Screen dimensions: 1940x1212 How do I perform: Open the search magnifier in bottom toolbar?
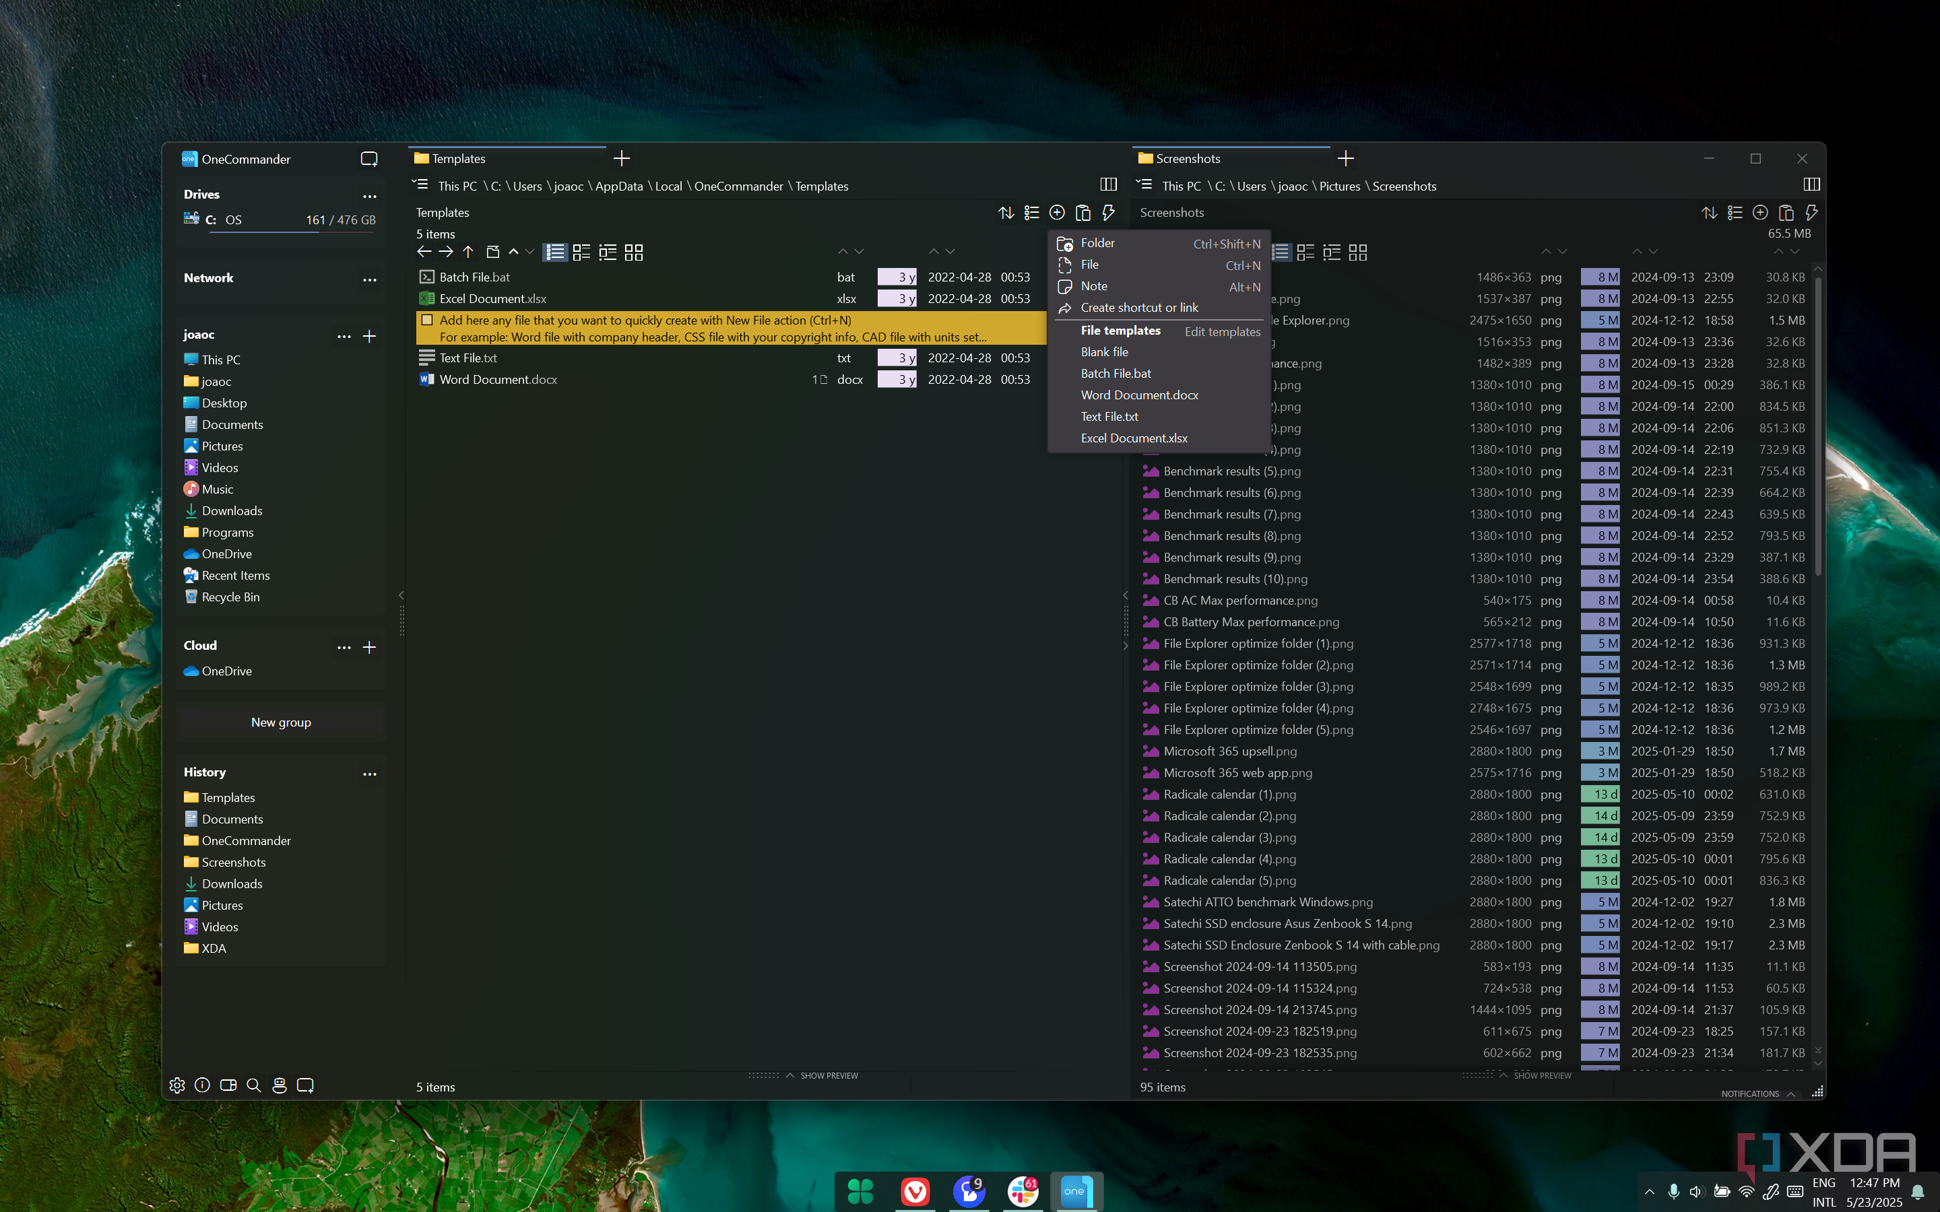click(x=254, y=1085)
